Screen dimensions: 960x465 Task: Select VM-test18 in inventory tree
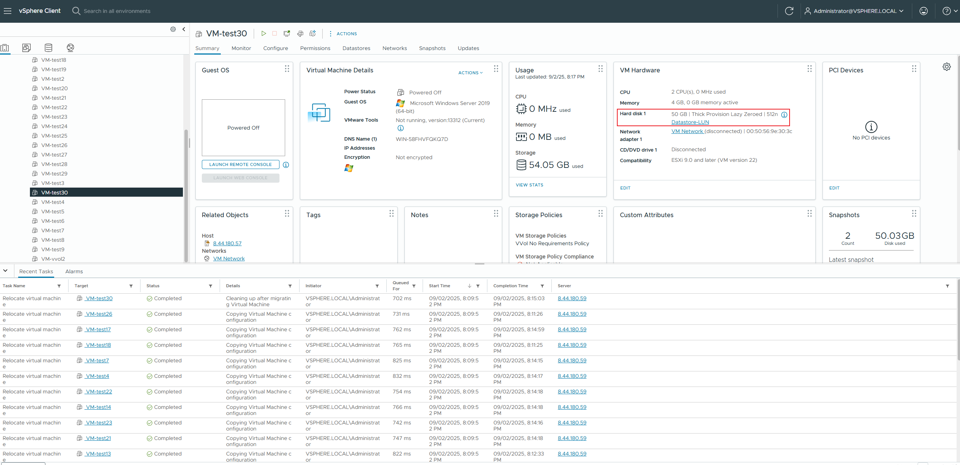pyautogui.click(x=54, y=60)
